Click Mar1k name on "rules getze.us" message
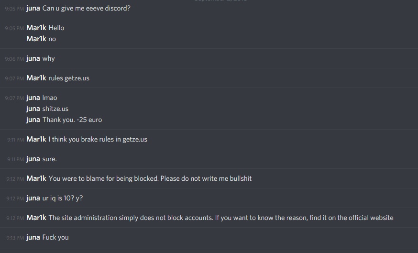 [x=36, y=78]
